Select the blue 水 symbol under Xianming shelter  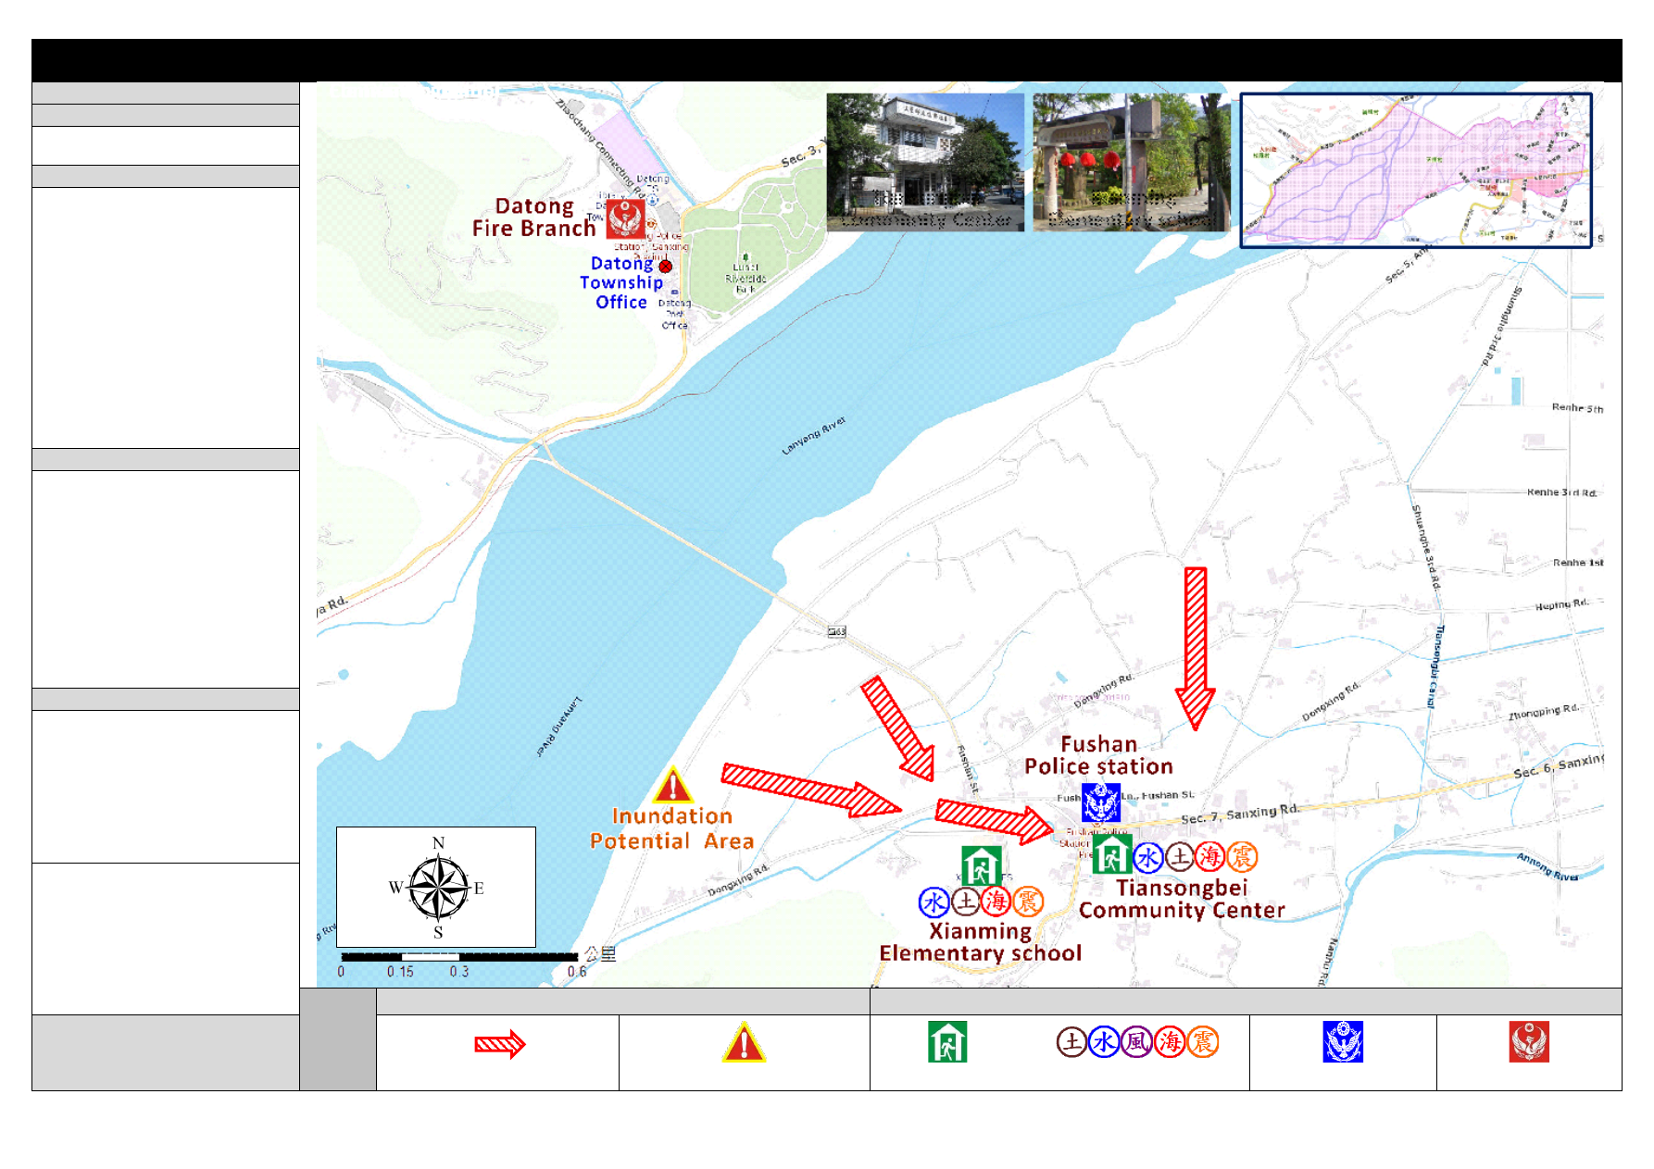point(934,902)
